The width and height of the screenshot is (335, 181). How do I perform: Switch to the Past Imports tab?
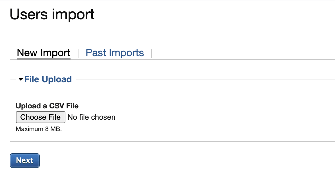pos(115,53)
